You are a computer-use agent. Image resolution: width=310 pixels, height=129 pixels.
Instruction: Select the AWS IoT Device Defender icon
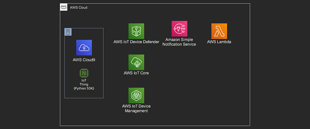click(136, 31)
